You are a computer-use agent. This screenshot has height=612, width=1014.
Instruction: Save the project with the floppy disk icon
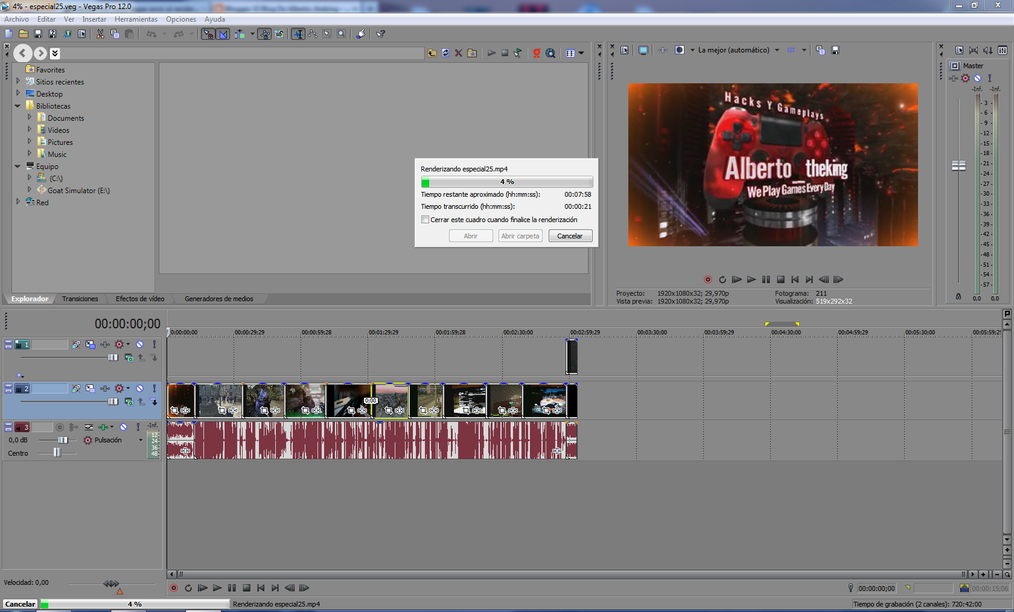[x=38, y=34]
